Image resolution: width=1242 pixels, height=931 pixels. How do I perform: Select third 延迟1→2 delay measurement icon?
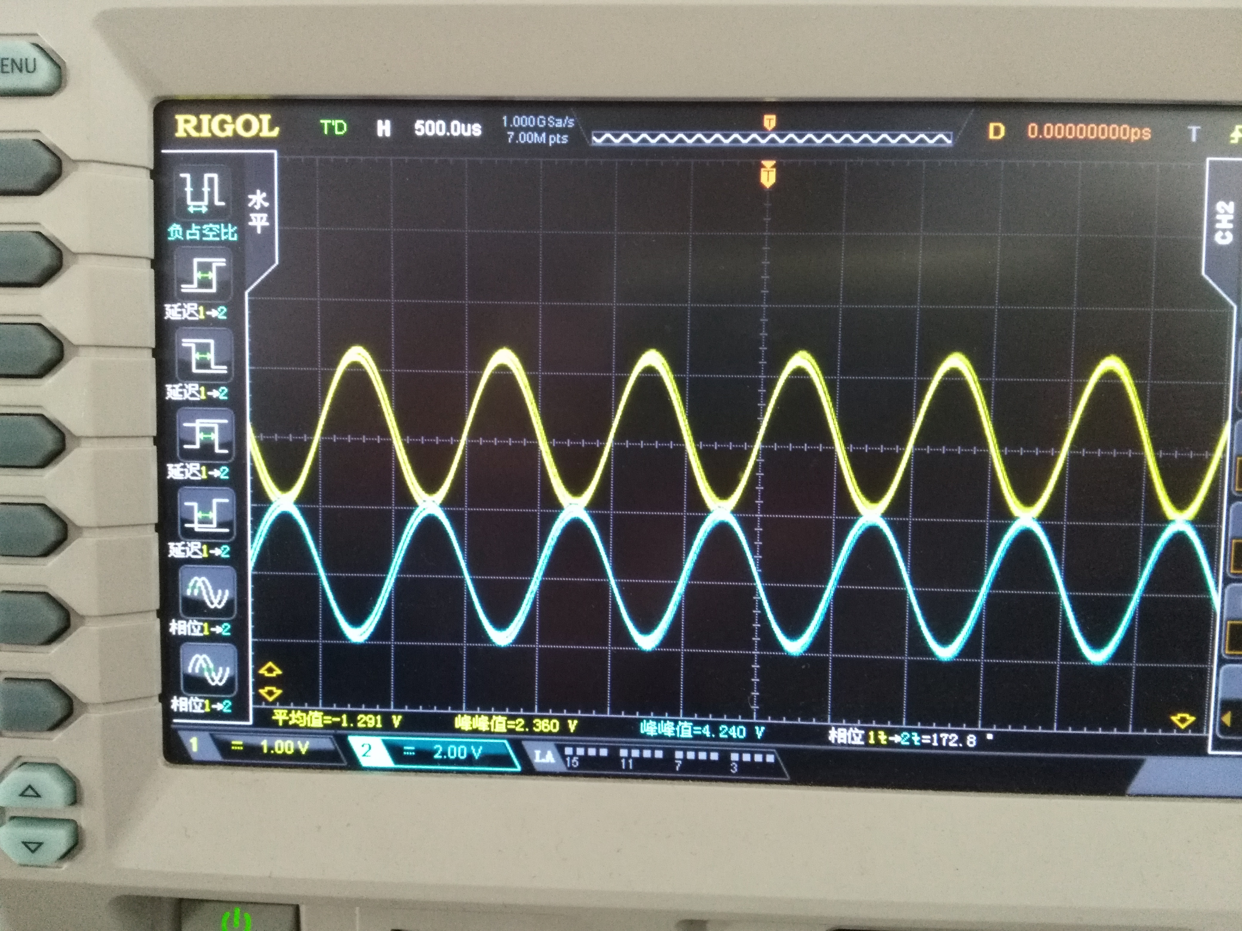(x=206, y=434)
